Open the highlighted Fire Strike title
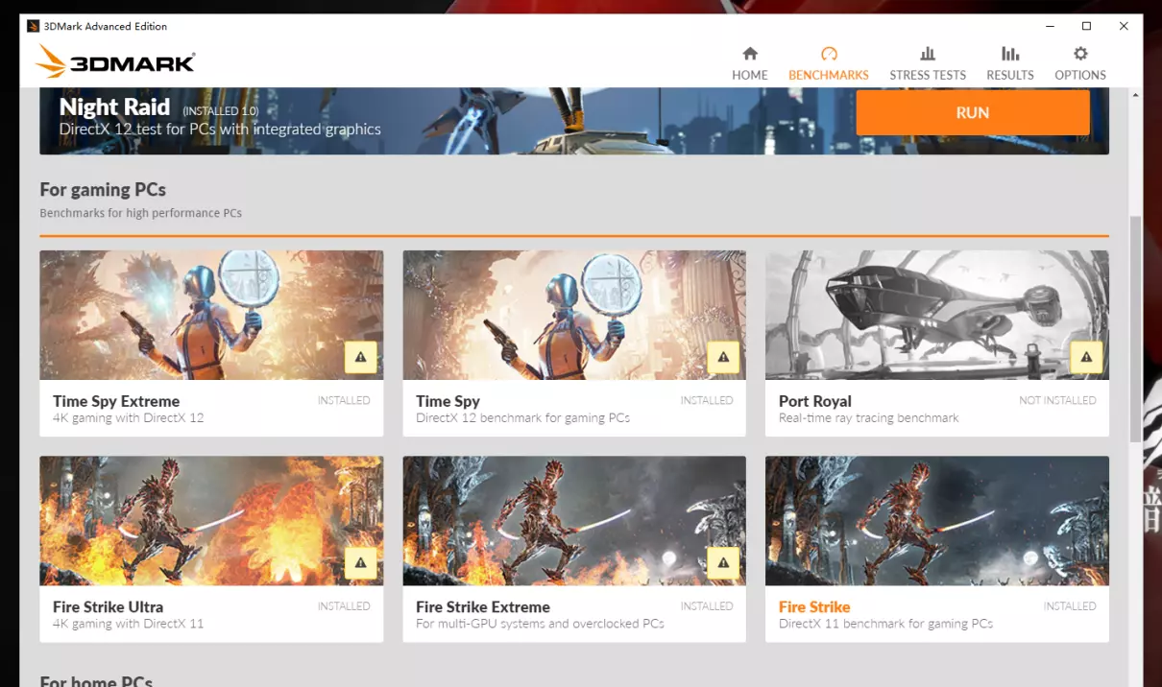The image size is (1162, 687). (x=814, y=606)
